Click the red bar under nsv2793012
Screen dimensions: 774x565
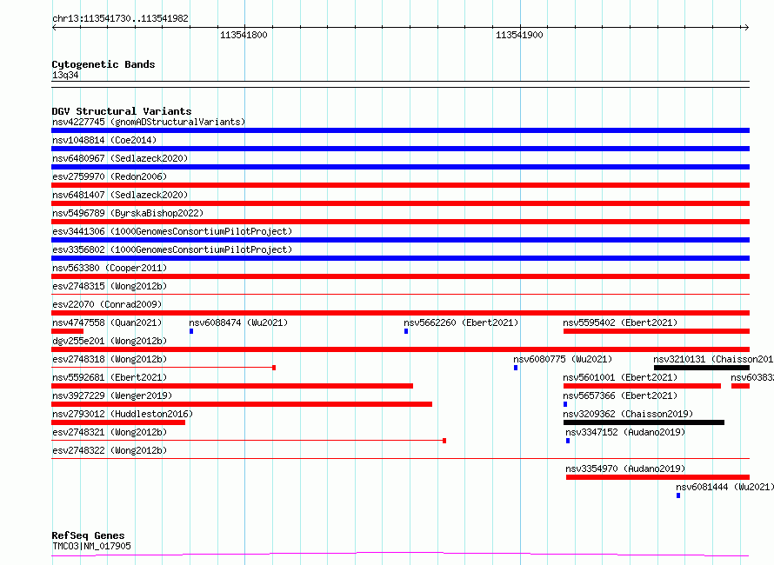pos(118,422)
